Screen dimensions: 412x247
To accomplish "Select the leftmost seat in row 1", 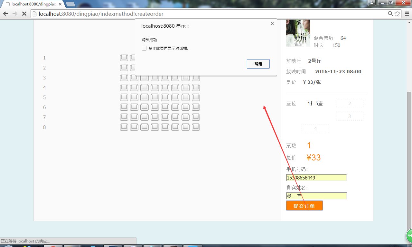I will coord(124,58).
